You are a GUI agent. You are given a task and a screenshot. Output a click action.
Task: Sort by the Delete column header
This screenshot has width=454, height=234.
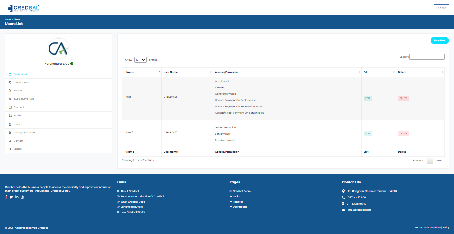click(x=420, y=72)
